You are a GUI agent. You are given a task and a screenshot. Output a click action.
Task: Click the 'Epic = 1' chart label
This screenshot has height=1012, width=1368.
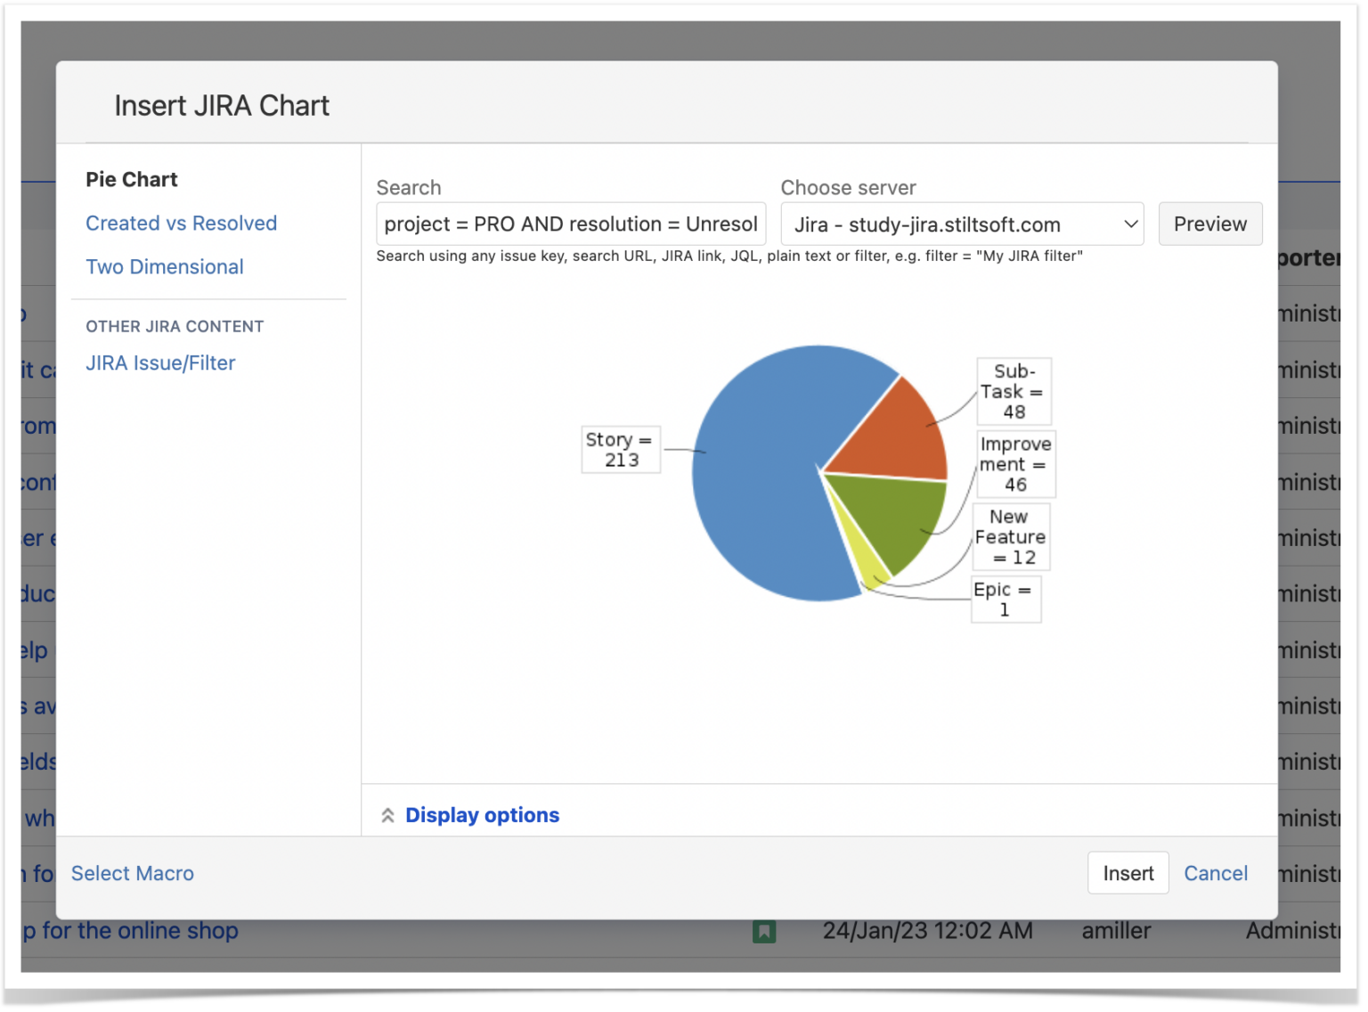point(1005,600)
